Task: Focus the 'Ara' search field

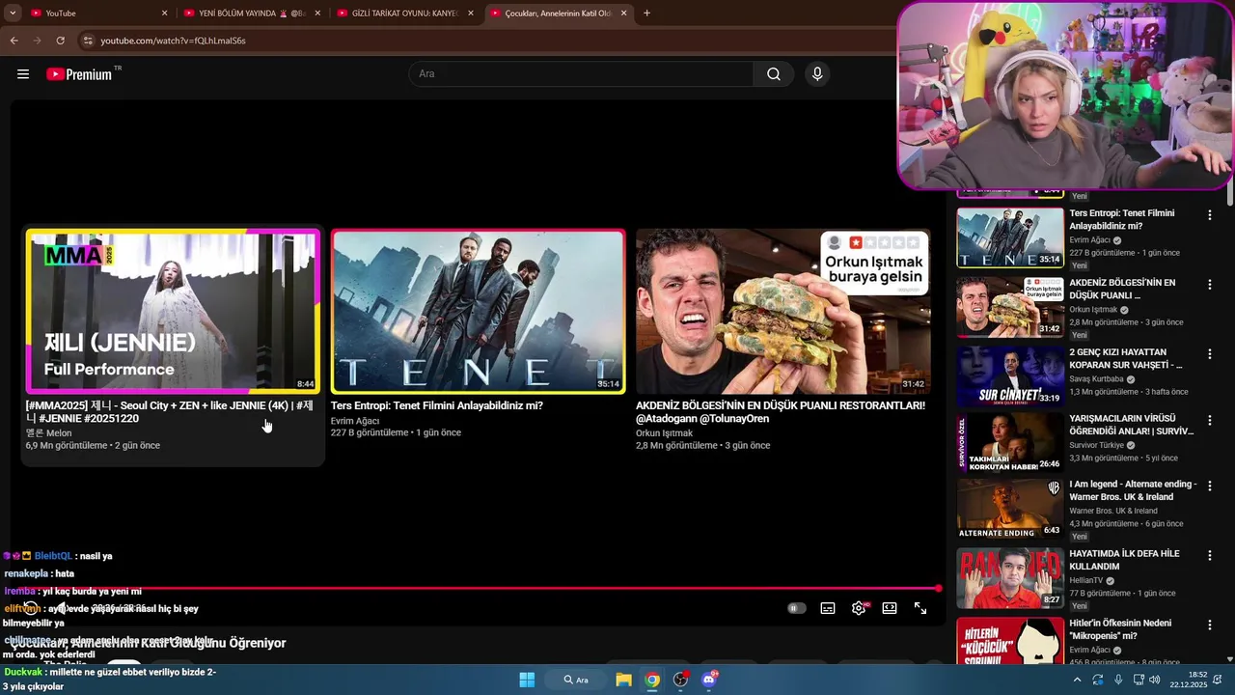Action: point(581,74)
